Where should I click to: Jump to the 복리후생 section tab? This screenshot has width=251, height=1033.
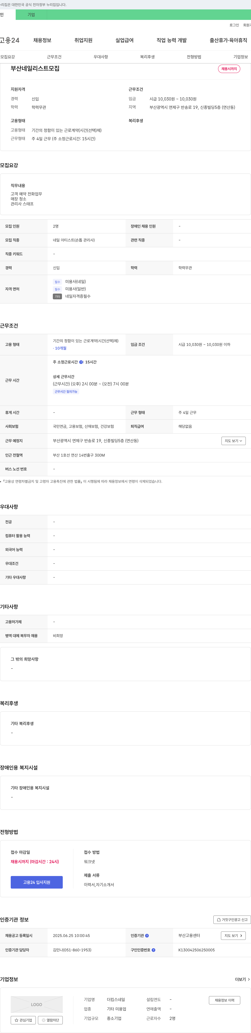tap(147, 57)
